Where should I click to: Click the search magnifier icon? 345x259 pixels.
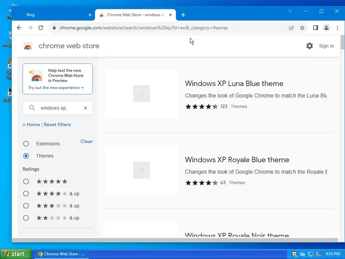32,108
